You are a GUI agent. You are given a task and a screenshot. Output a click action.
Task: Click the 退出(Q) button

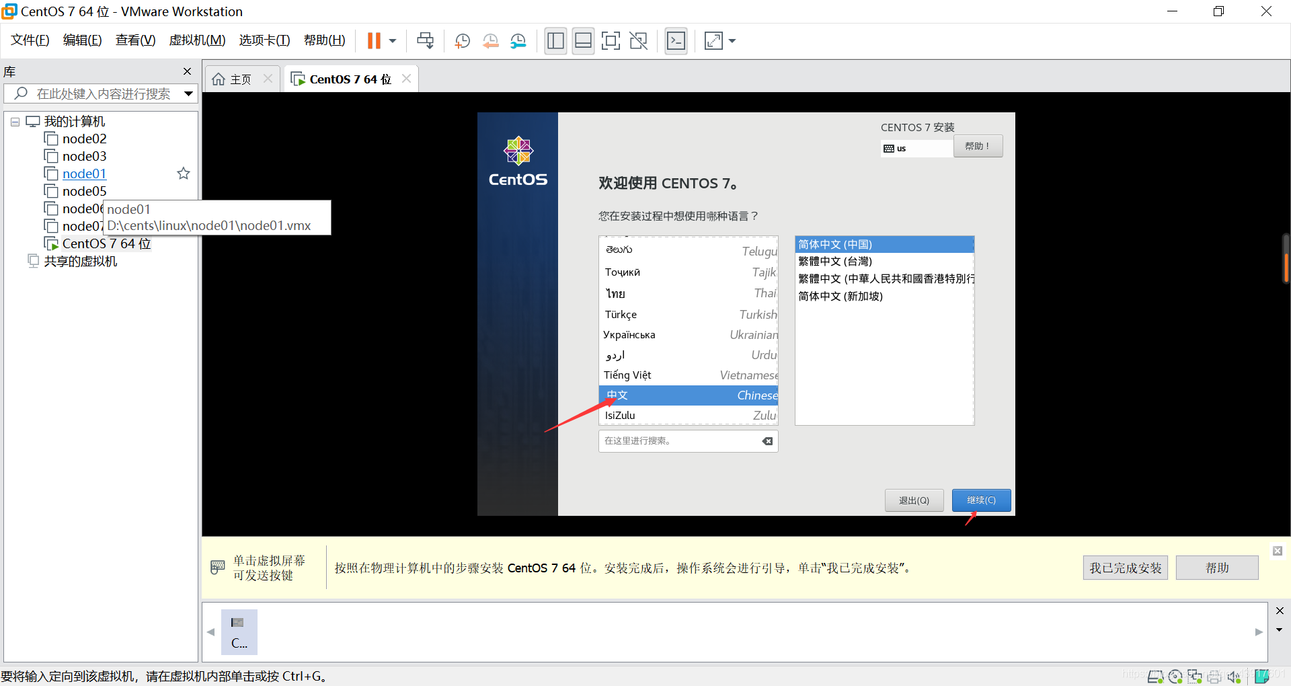click(914, 500)
